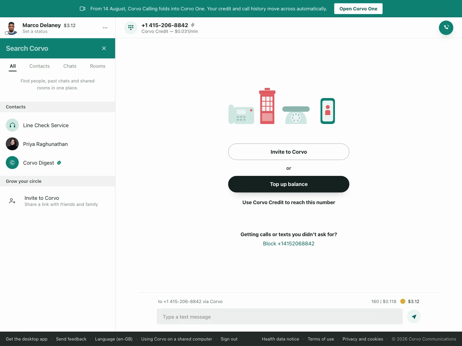Open the Corvo Digest contact

click(58, 163)
